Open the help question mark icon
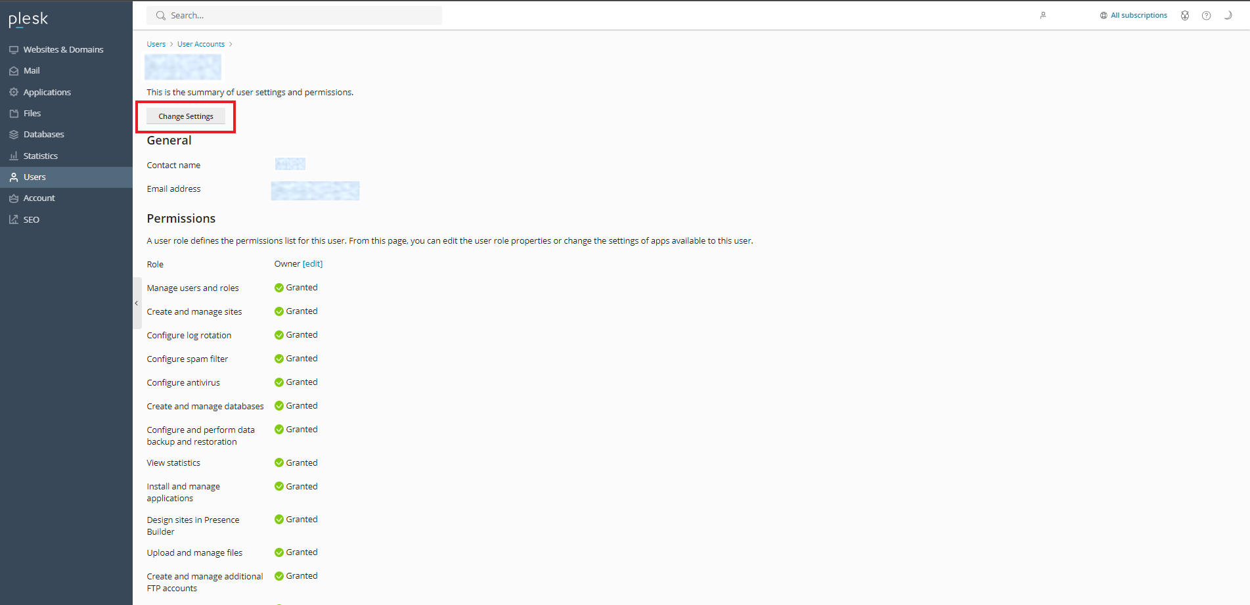 pos(1206,16)
